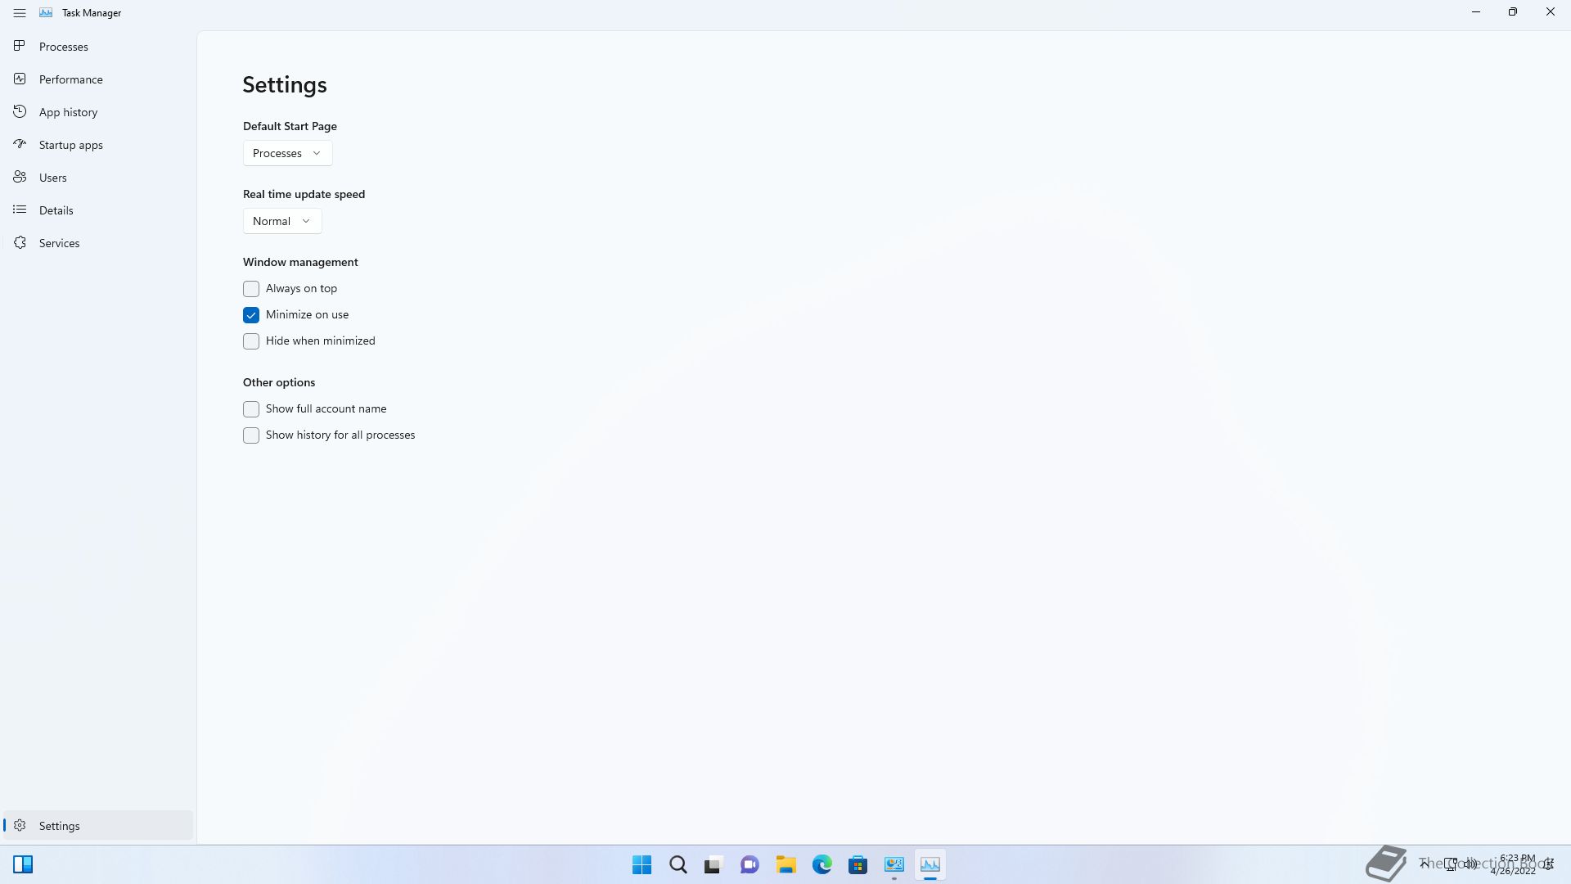Click the Settings gear icon in sidebar
Screen dimensions: 1571x884
(x=20, y=826)
